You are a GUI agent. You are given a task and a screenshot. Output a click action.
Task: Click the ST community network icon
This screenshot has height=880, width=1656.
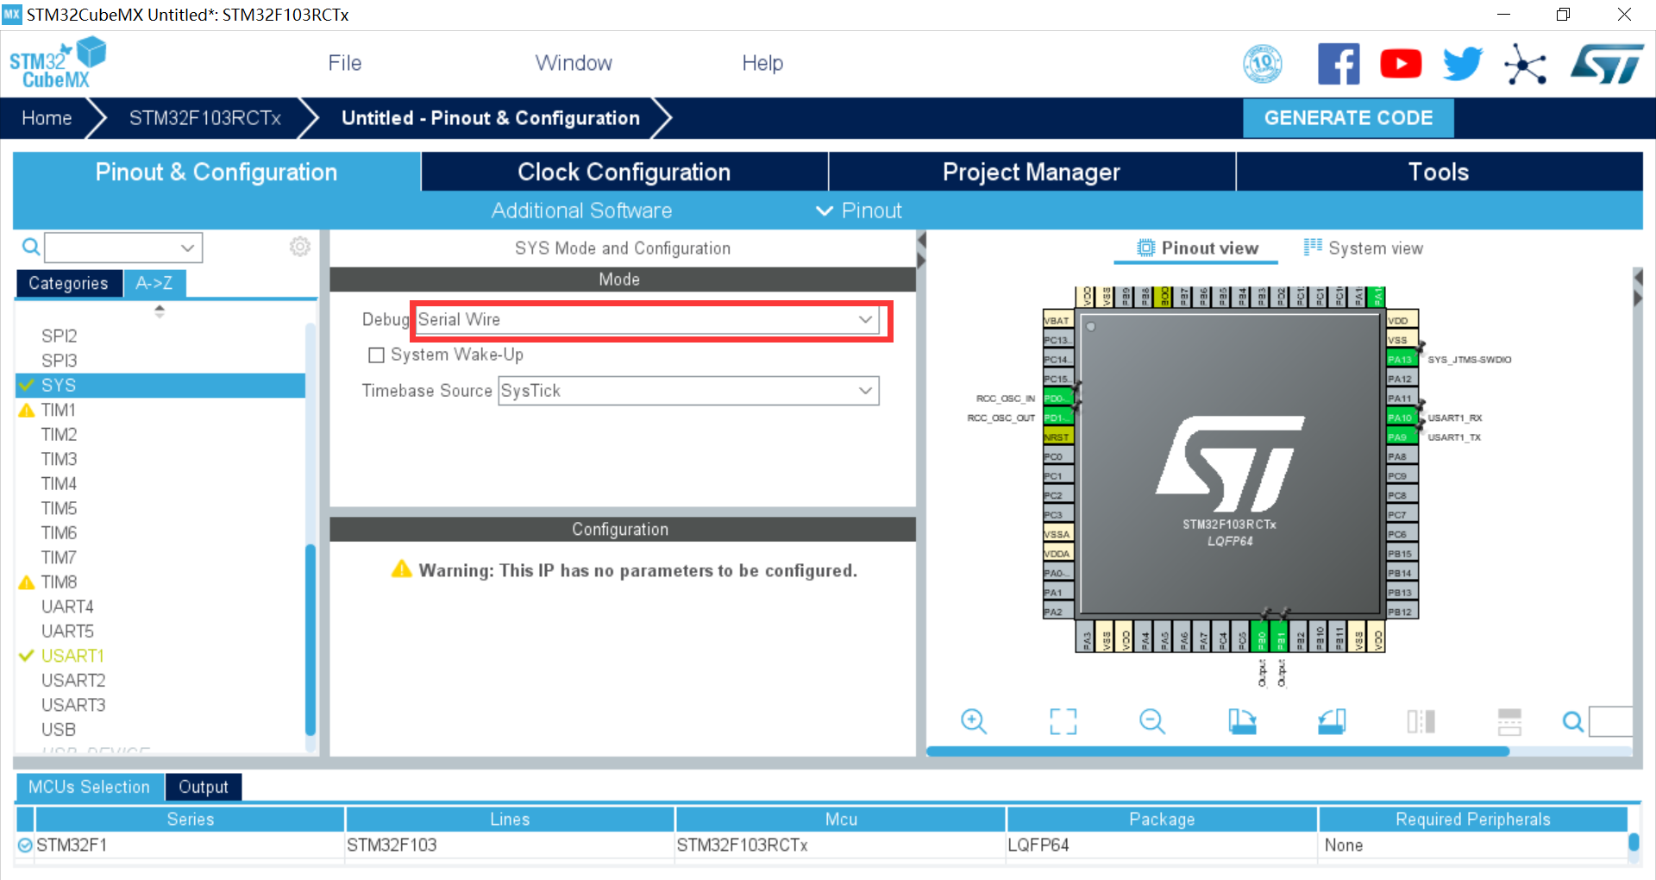[x=1525, y=65]
